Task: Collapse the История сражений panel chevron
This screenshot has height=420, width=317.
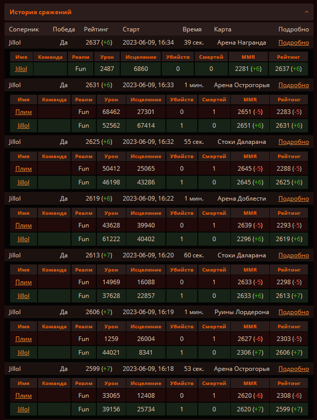Action: [x=306, y=12]
